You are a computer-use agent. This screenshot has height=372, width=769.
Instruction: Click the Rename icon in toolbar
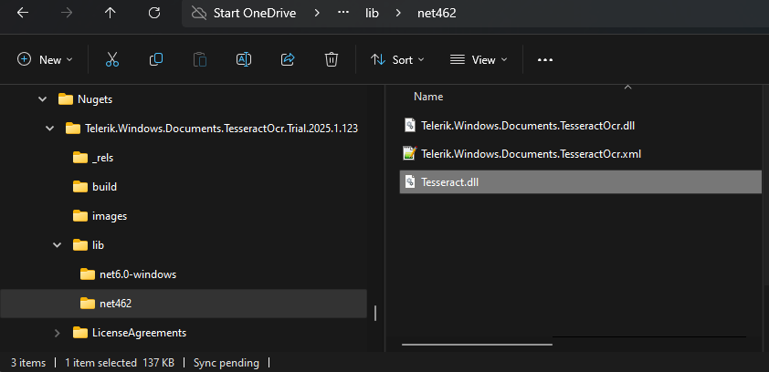point(244,59)
